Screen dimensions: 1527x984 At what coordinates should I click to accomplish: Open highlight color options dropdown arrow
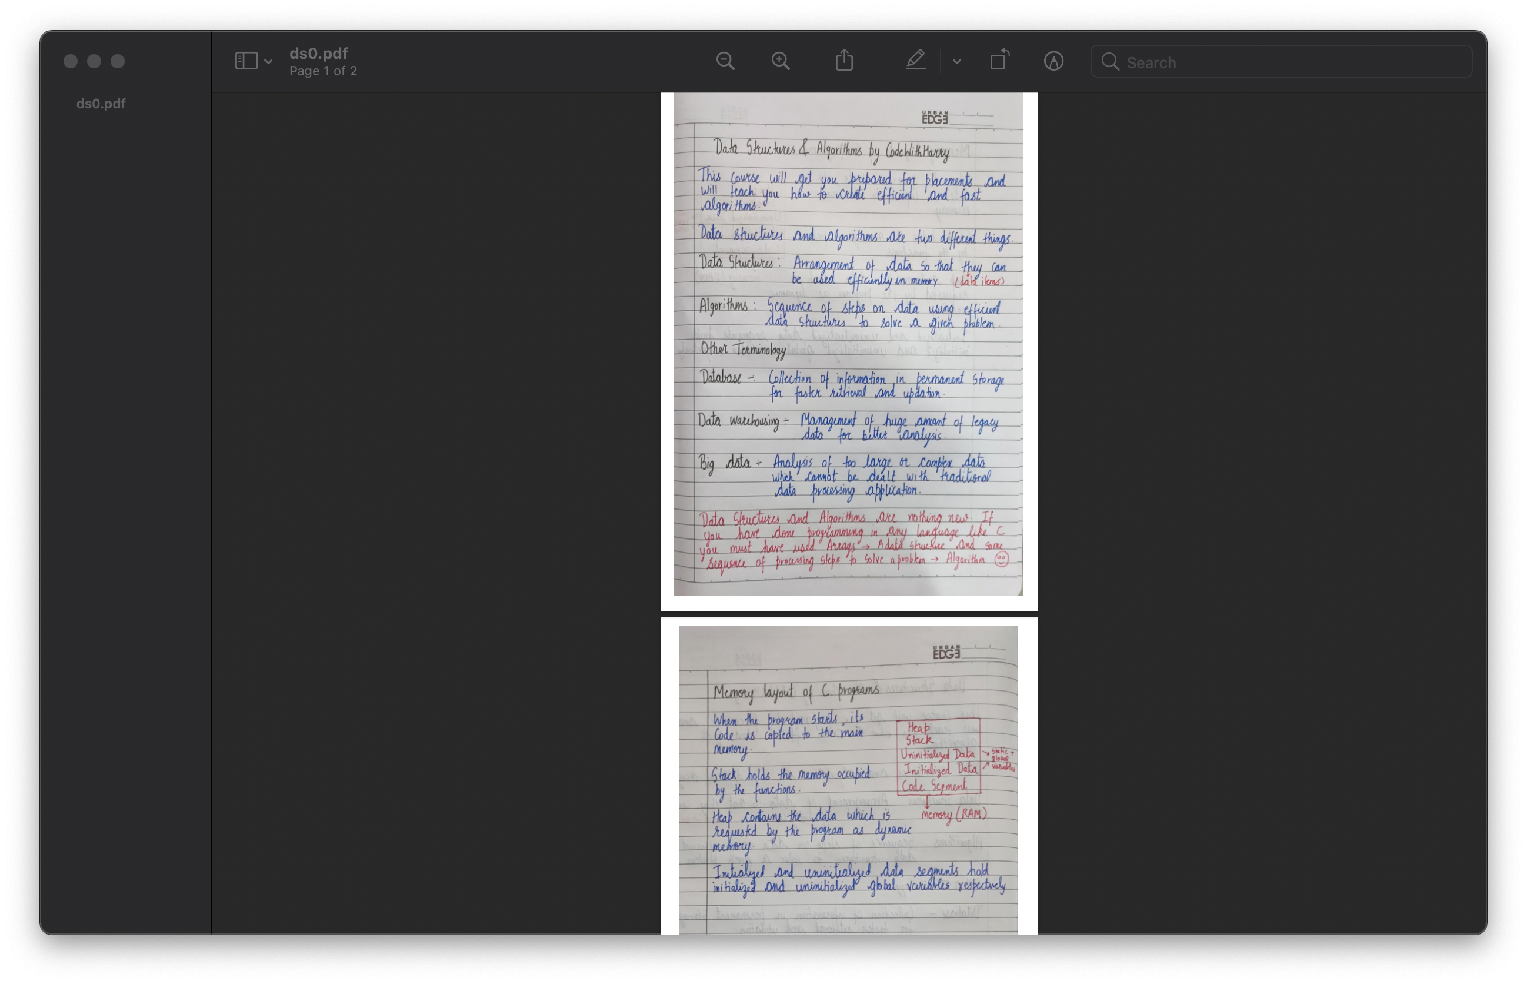point(956,62)
